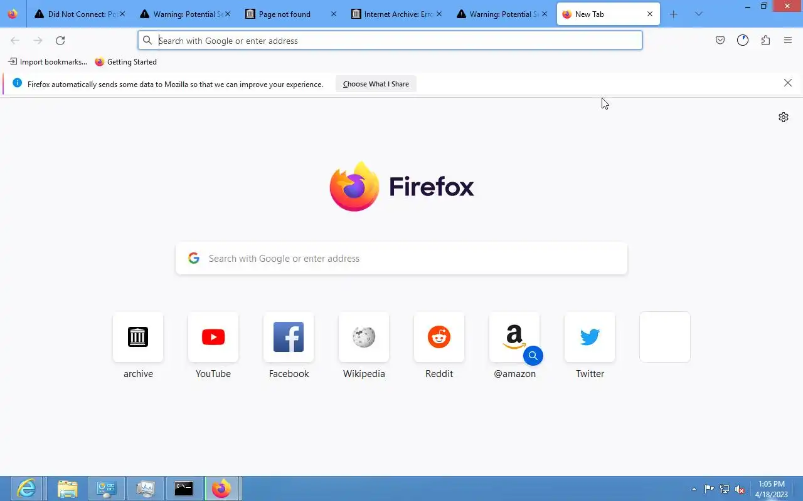Screen dimensions: 803x501
Task: Click the Google logo in search box
Action: click(x=194, y=258)
